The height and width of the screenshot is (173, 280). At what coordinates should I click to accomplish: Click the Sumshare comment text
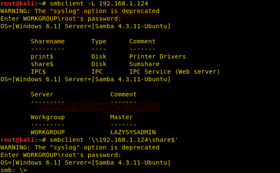click(144, 64)
